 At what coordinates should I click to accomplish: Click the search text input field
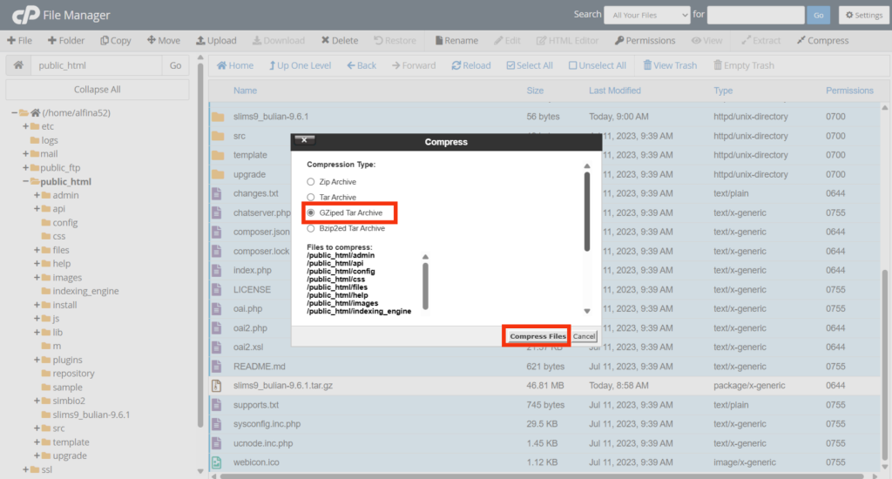755,15
